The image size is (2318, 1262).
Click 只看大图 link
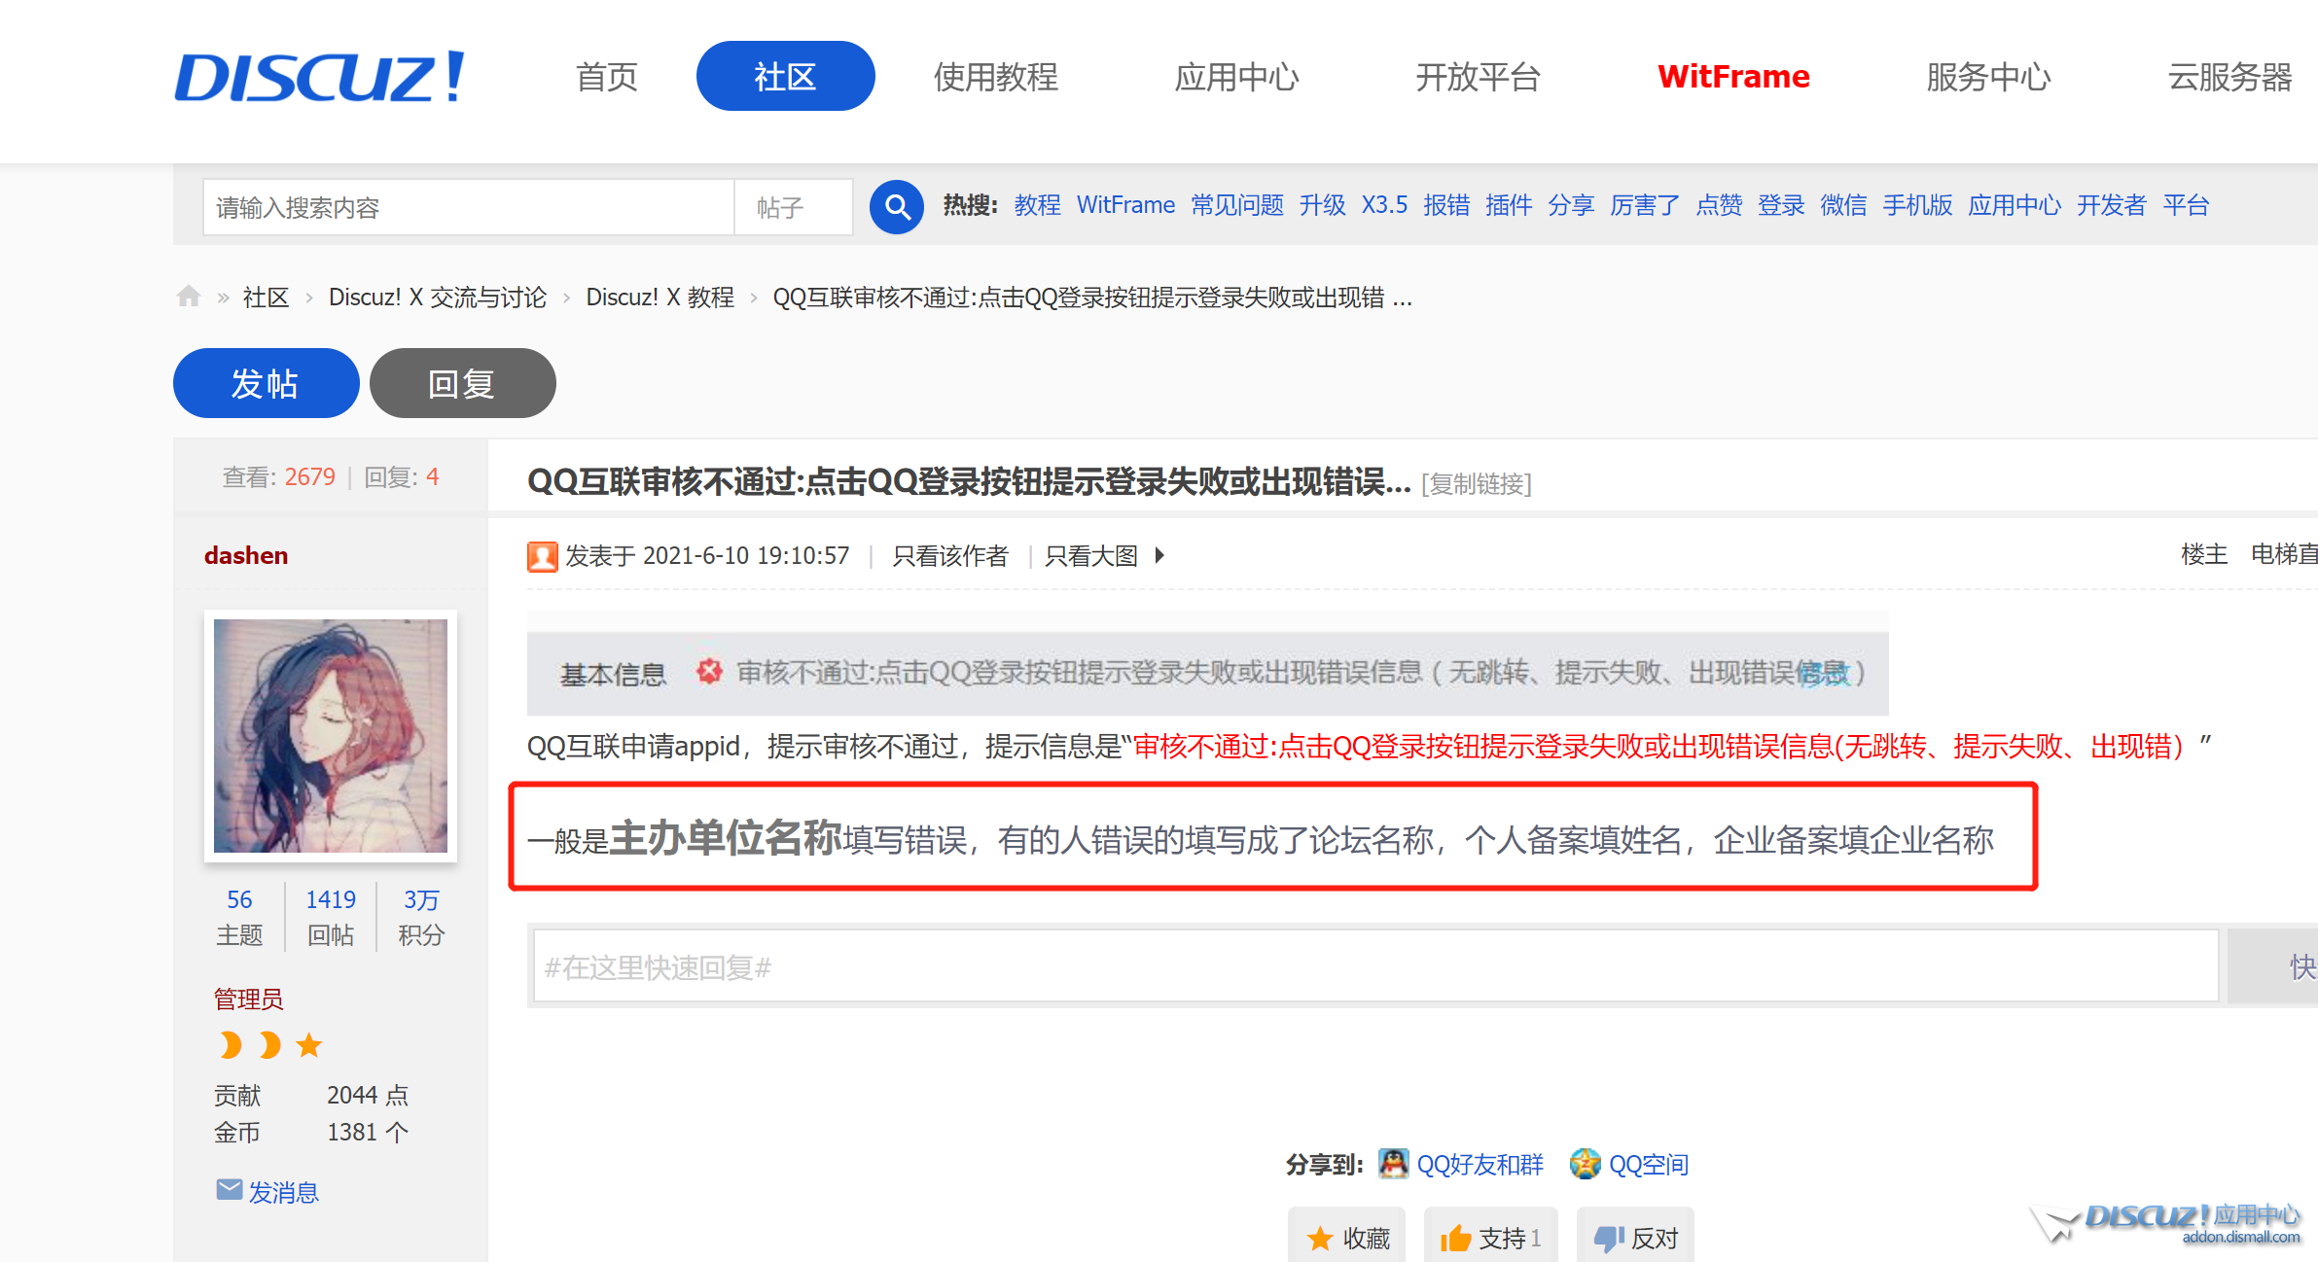pyautogui.click(x=1090, y=555)
